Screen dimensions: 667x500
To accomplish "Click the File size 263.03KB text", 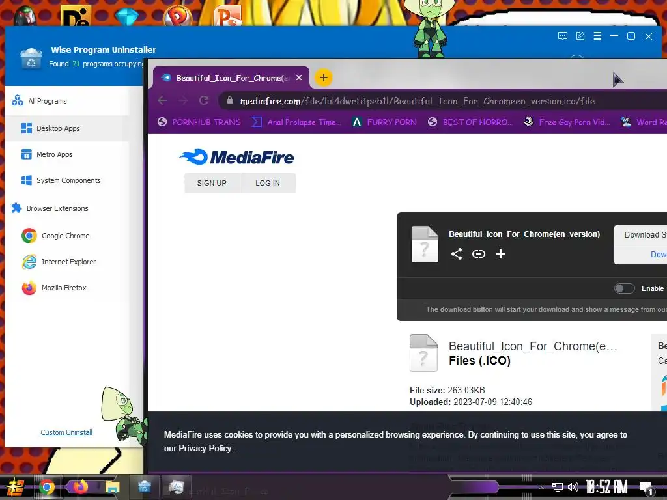I will pyautogui.click(x=447, y=391).
